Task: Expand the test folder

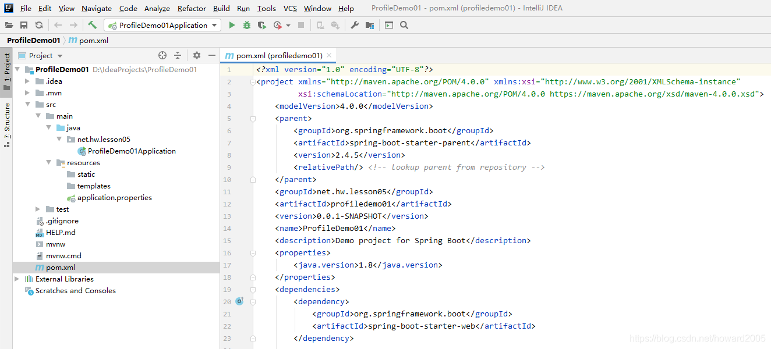Action: click(38, 209)
